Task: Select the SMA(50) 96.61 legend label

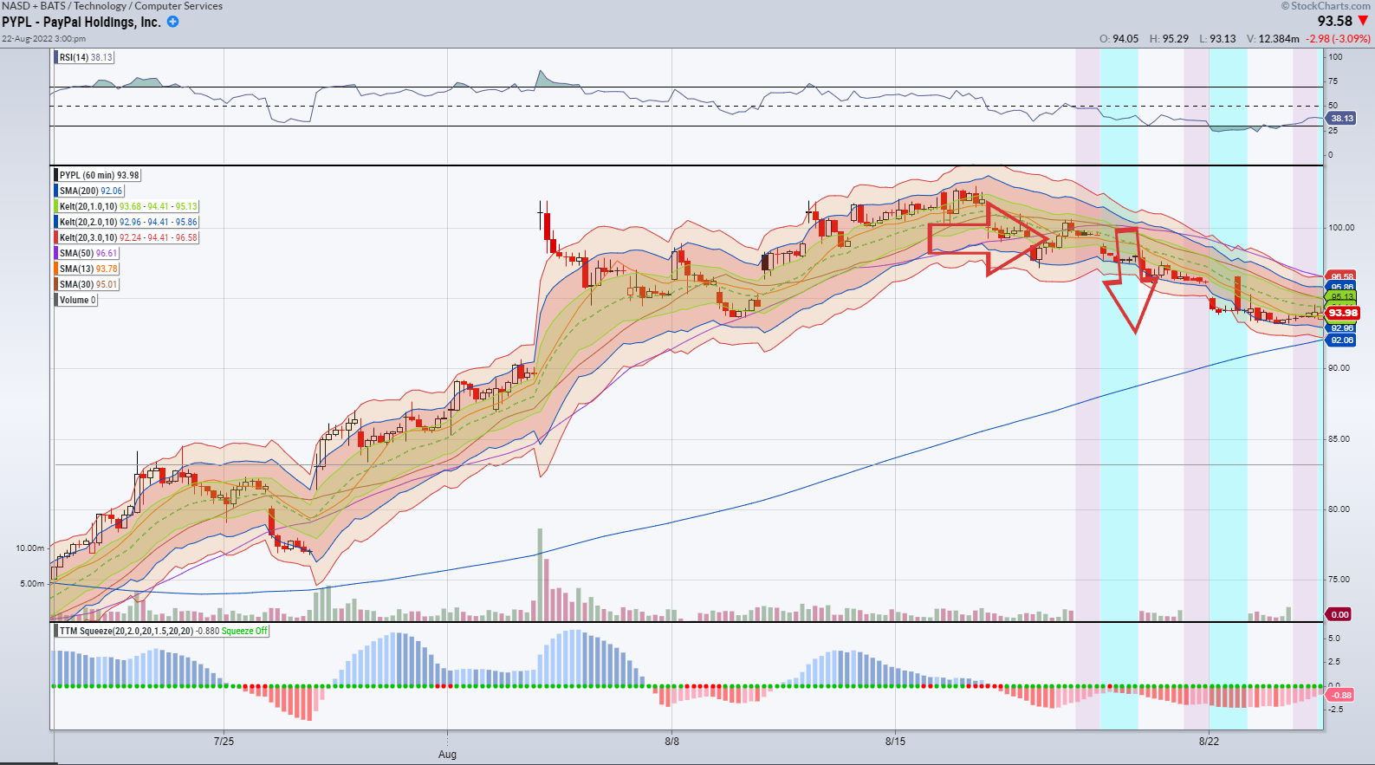Action: tap(88, 253)
